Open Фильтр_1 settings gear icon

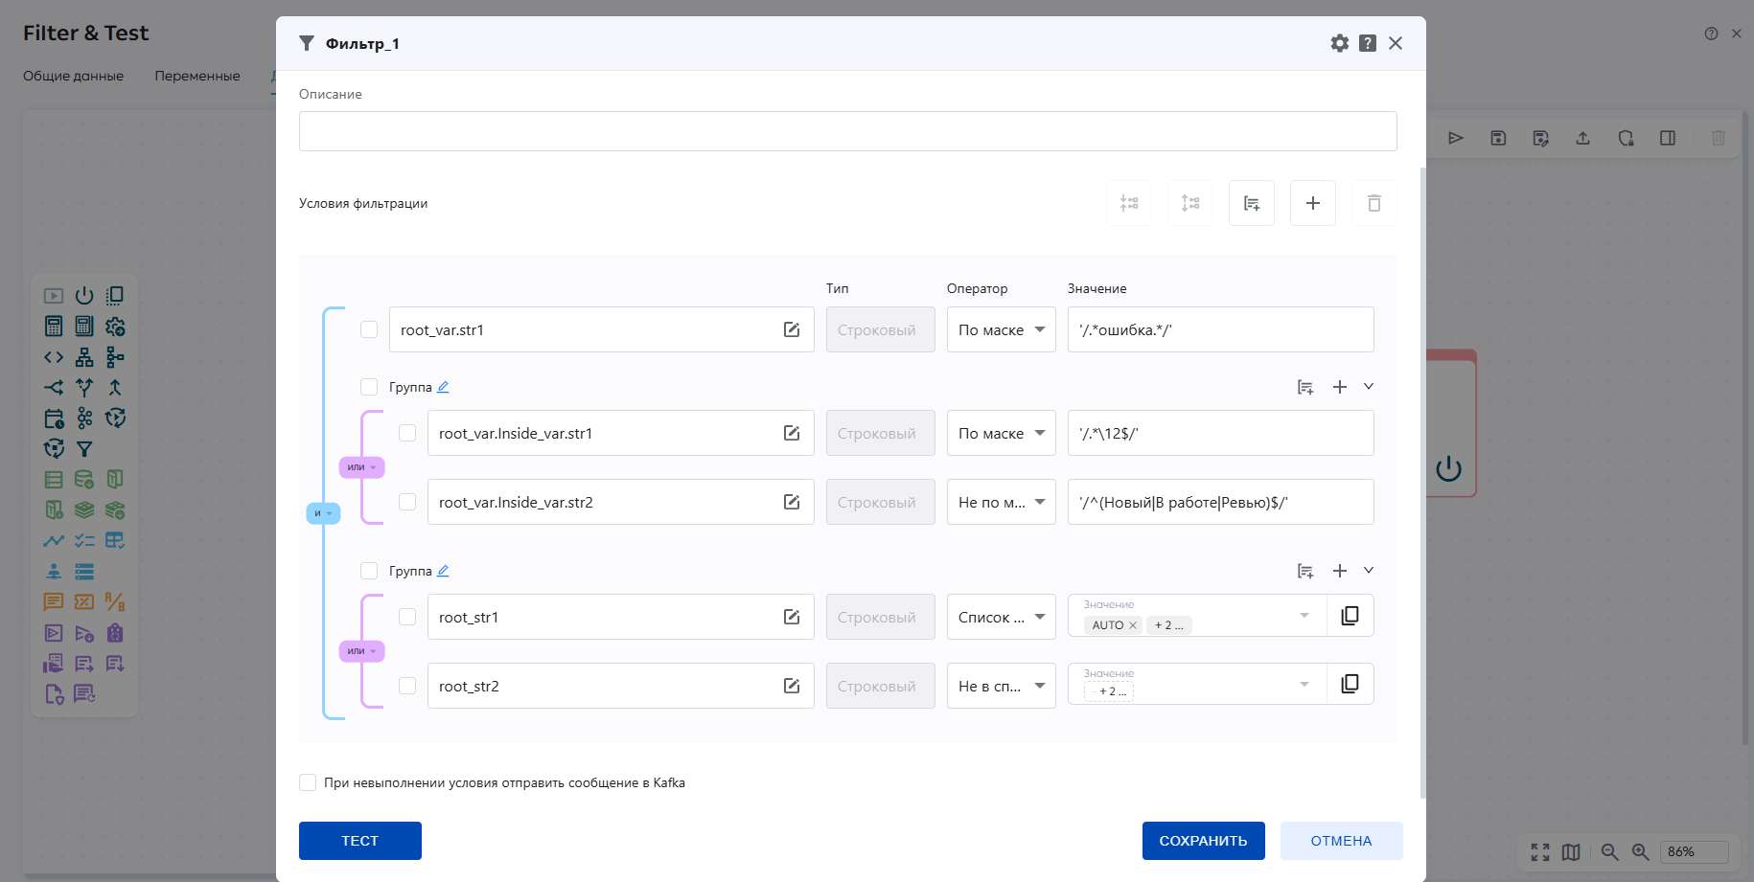[1339, 43]
